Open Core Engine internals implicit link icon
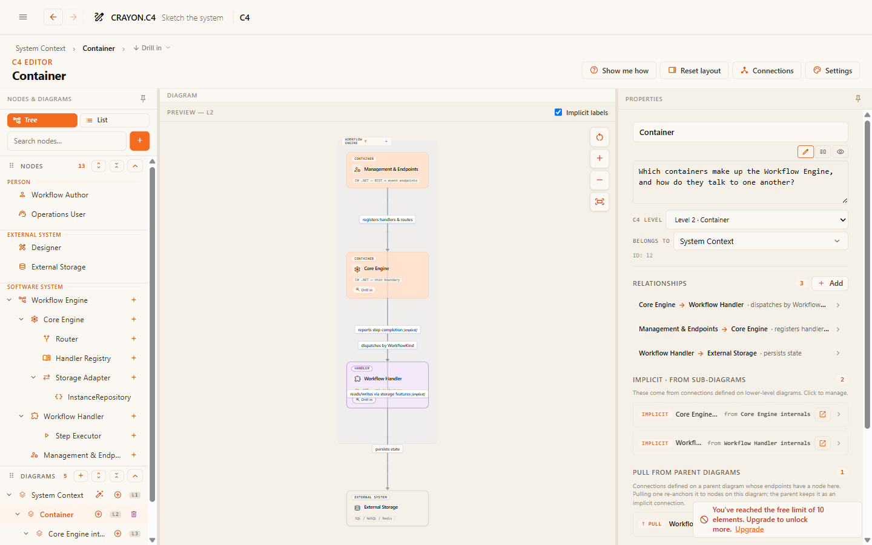The image size is (872, 545). click(x=822, y=414)
